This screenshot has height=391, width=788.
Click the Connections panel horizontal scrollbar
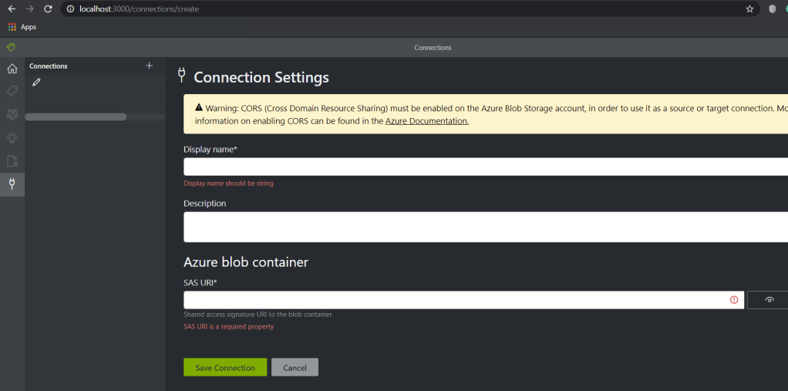(x=76, y=117)
